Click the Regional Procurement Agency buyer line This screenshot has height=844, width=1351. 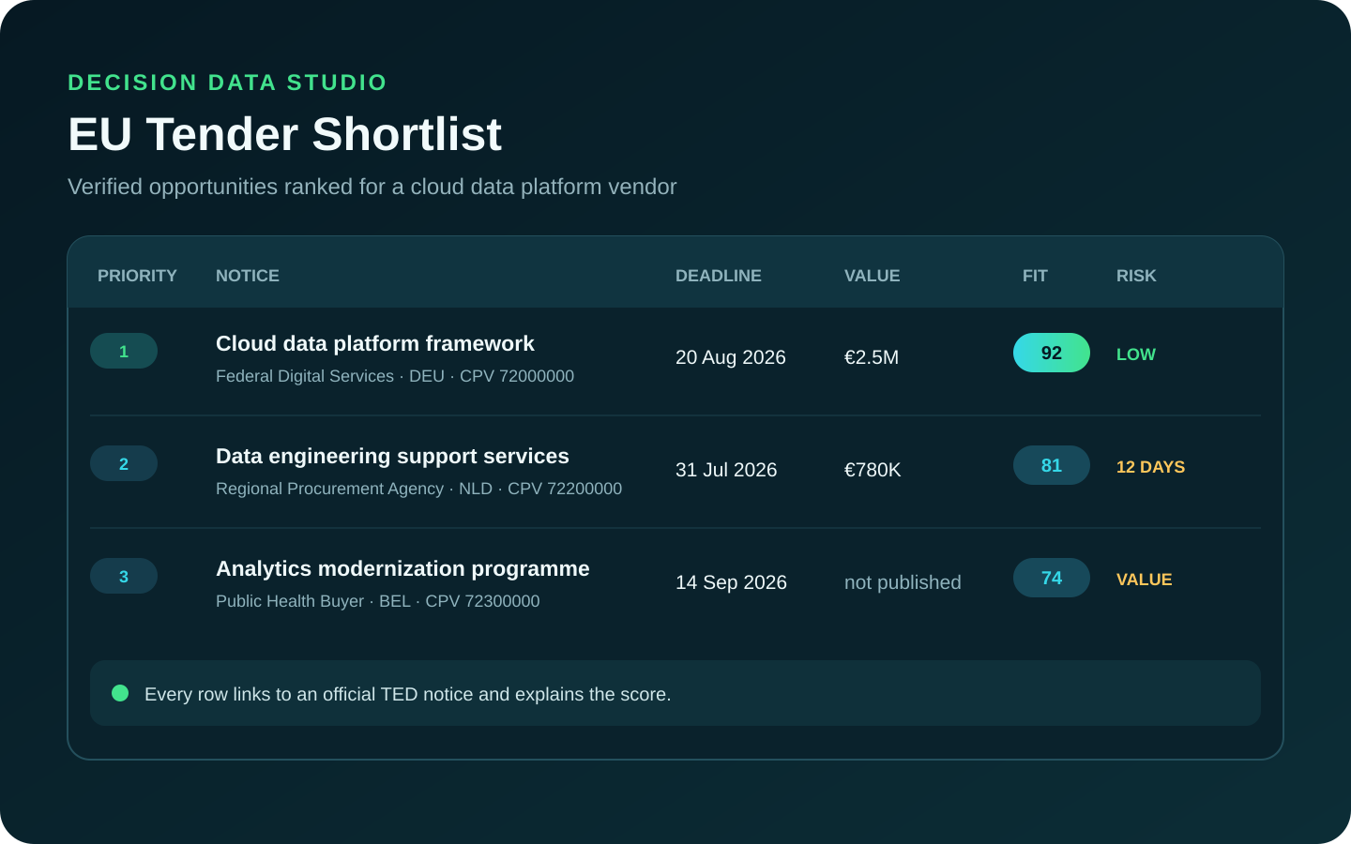coord(418,489)
